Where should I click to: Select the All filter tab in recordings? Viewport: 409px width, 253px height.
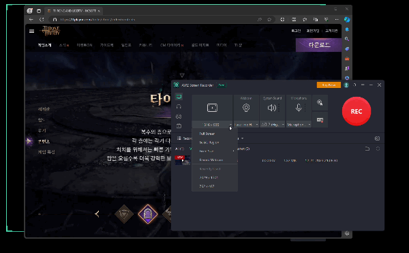click(179, 149)
